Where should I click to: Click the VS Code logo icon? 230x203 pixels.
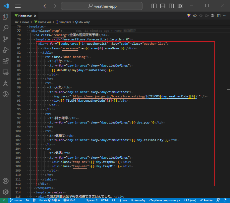pos(6,6)
